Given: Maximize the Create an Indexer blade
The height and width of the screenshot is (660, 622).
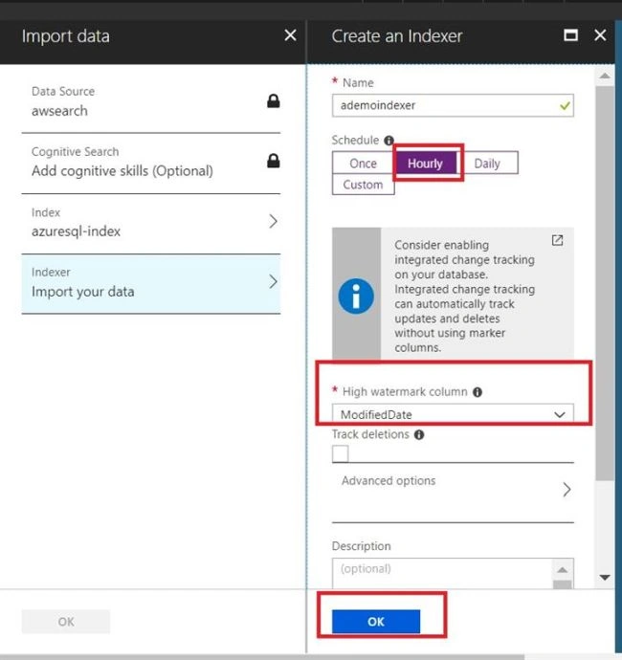Looking at the screenshot, I should (x=570, y=35).
